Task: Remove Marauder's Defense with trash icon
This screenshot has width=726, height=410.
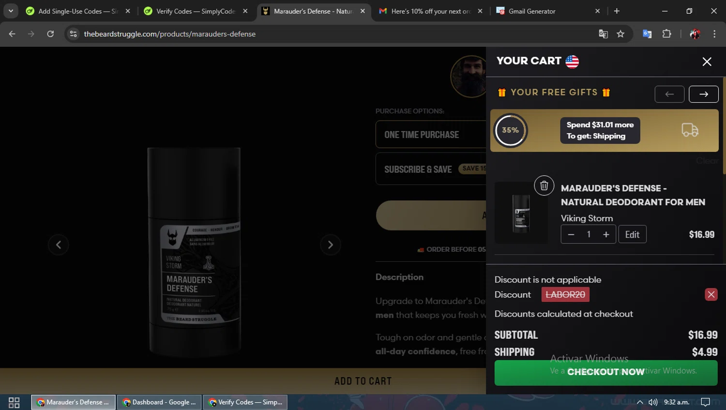Action: pos(544,185)
